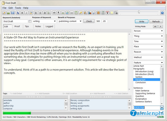The height and width of the screenshot is (121, 167).
Task: Align text left in the toolbar
Action: point(36,13)
